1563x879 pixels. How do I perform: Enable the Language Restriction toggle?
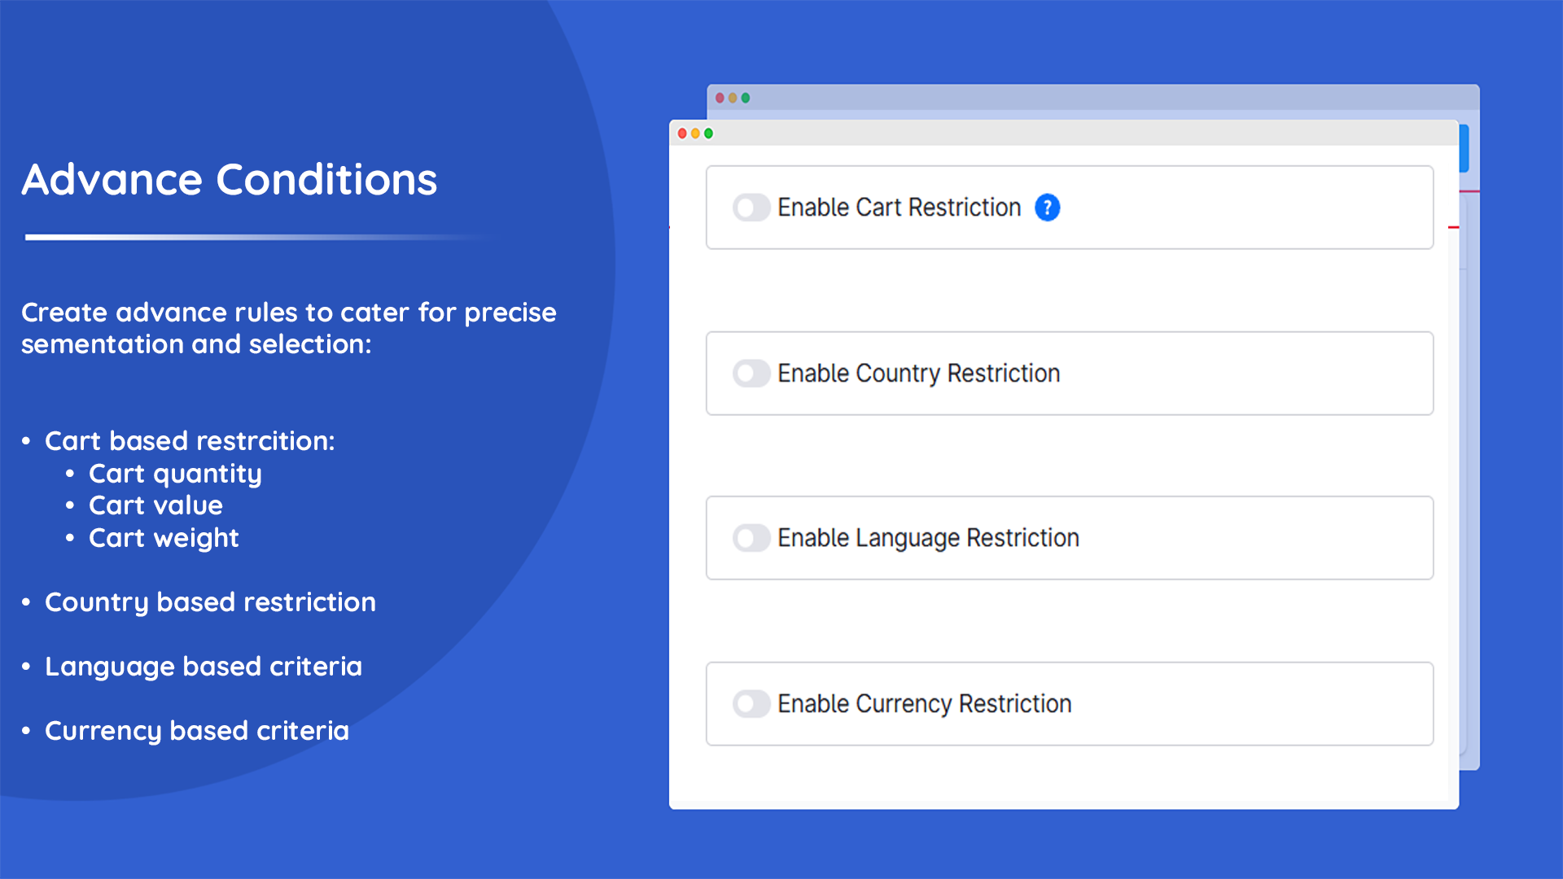point(751,538)
